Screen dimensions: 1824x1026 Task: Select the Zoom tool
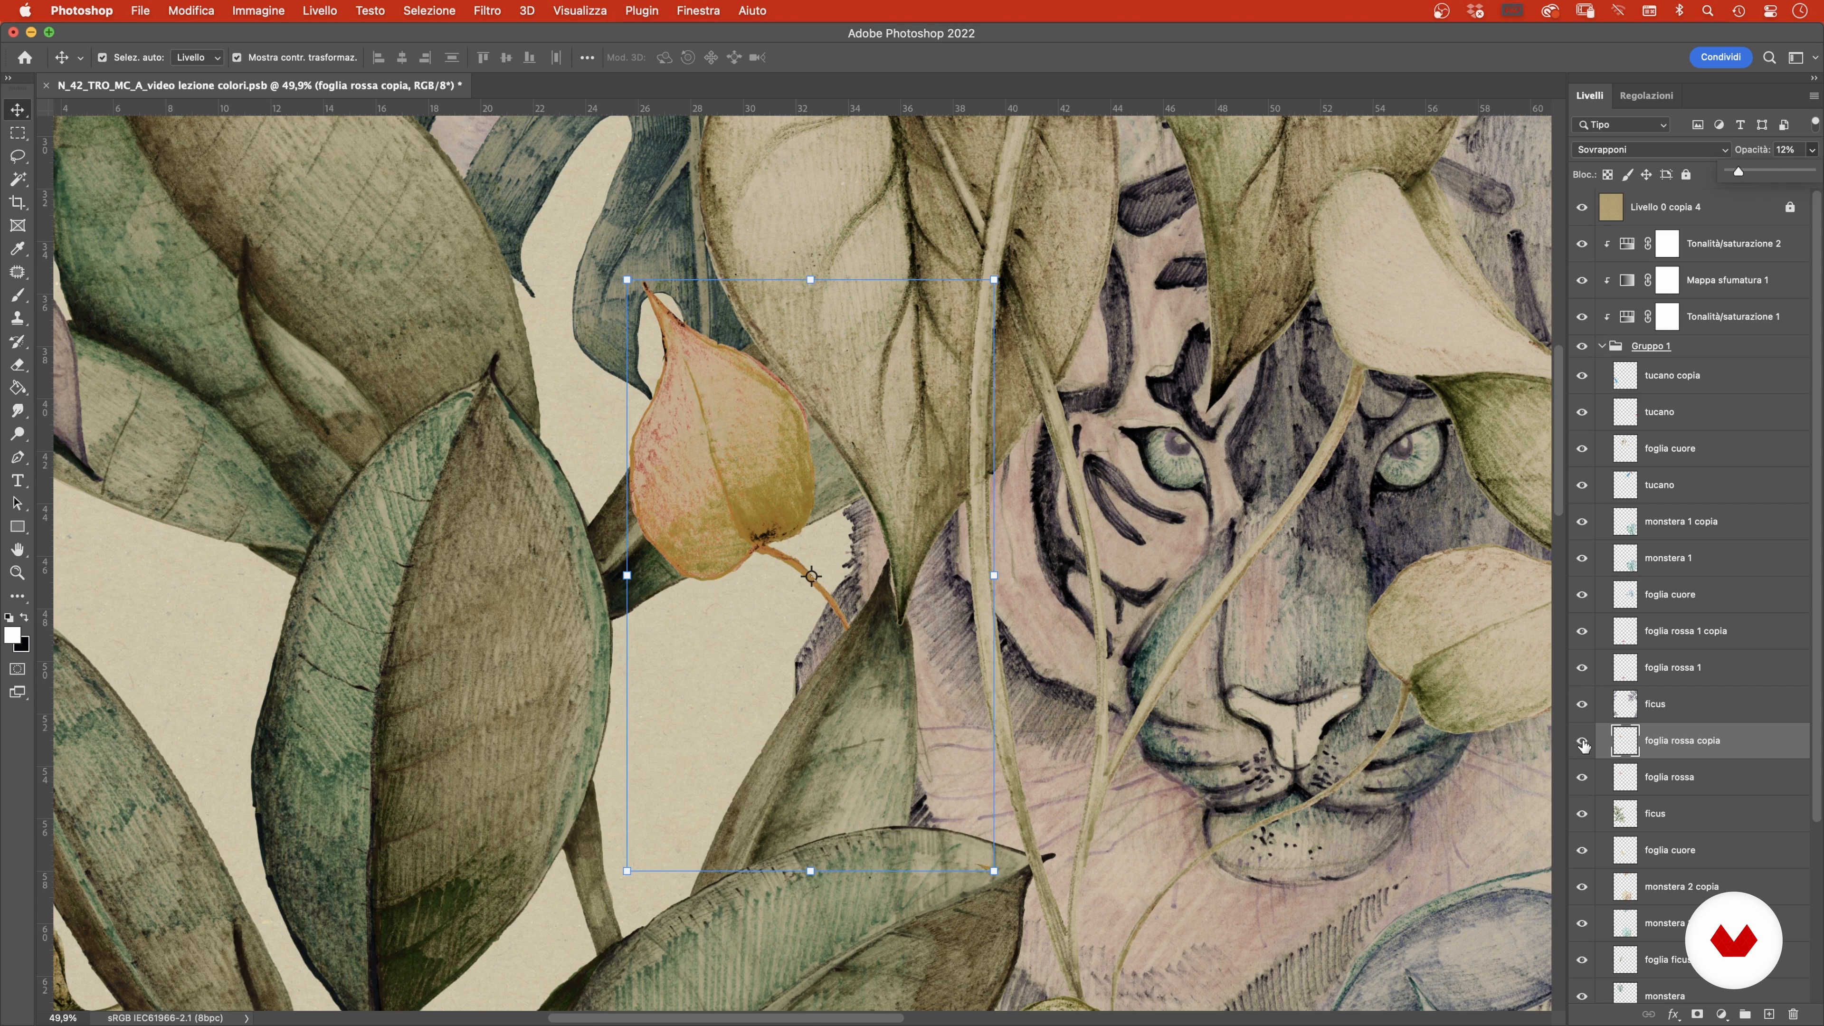click(18, 573)
